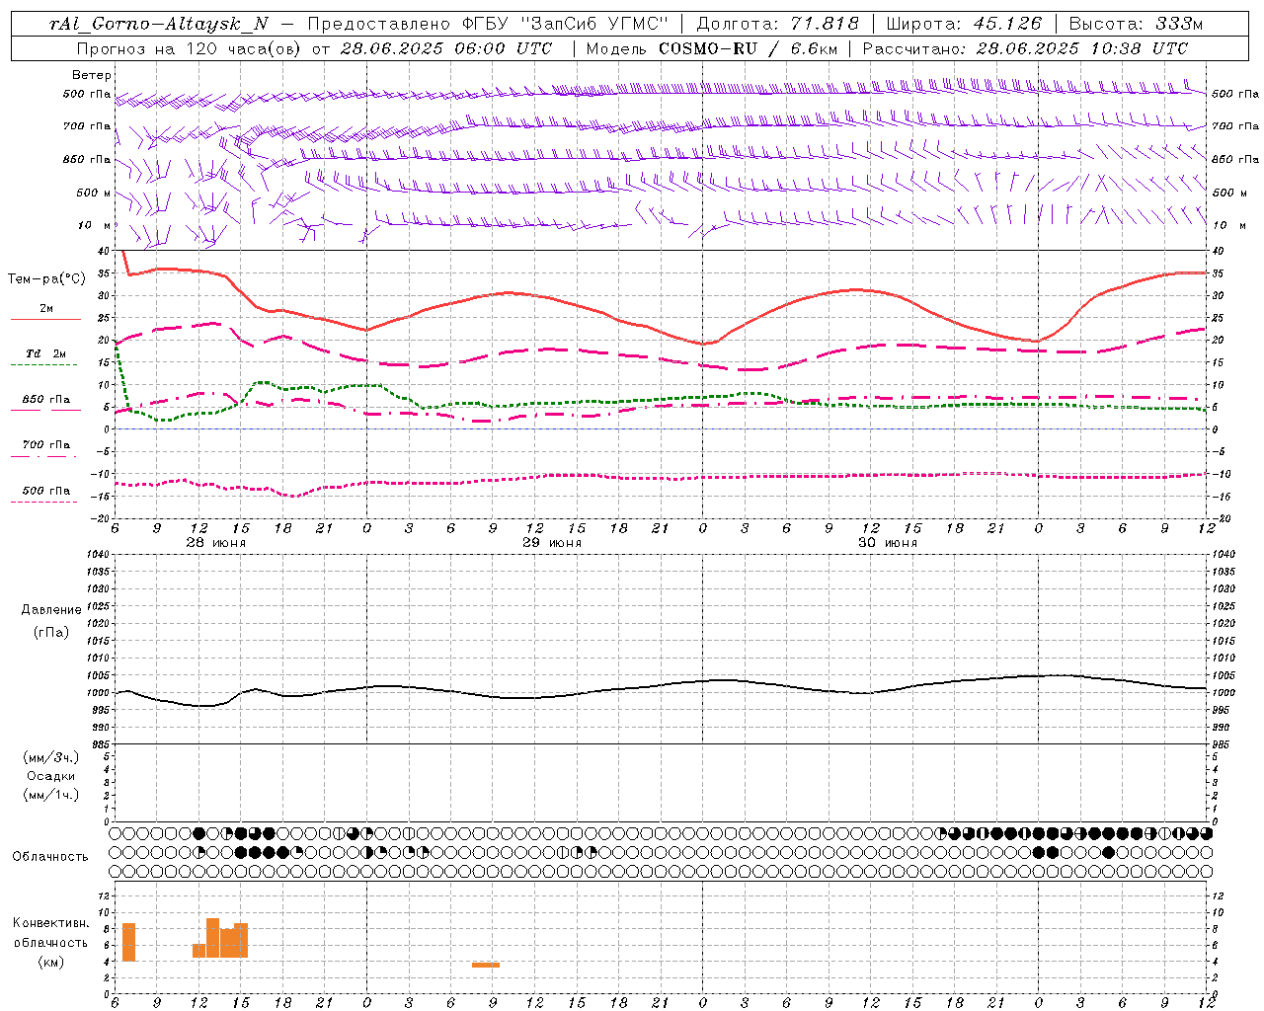This screenshot has width=1264, height=1011.
Task: Click the 'Модель COSMO-RU / 6.6км' text
Action: point(712,48)
